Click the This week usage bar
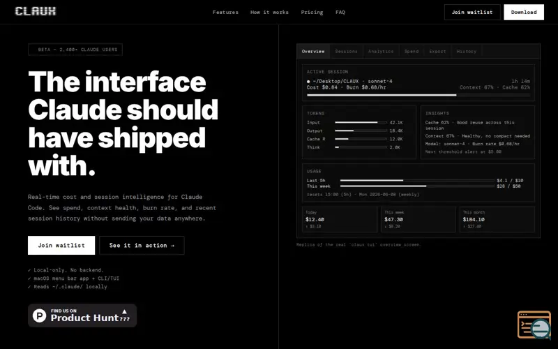The height and width of the screenshot is (349, 558). click(x=417, y=186)
